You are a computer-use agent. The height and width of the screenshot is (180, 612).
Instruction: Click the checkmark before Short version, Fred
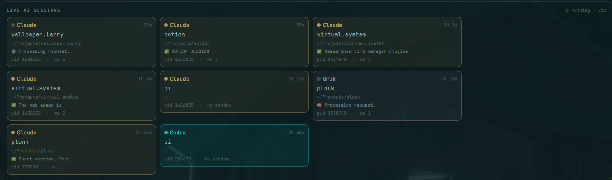click(x=13, y=159)
